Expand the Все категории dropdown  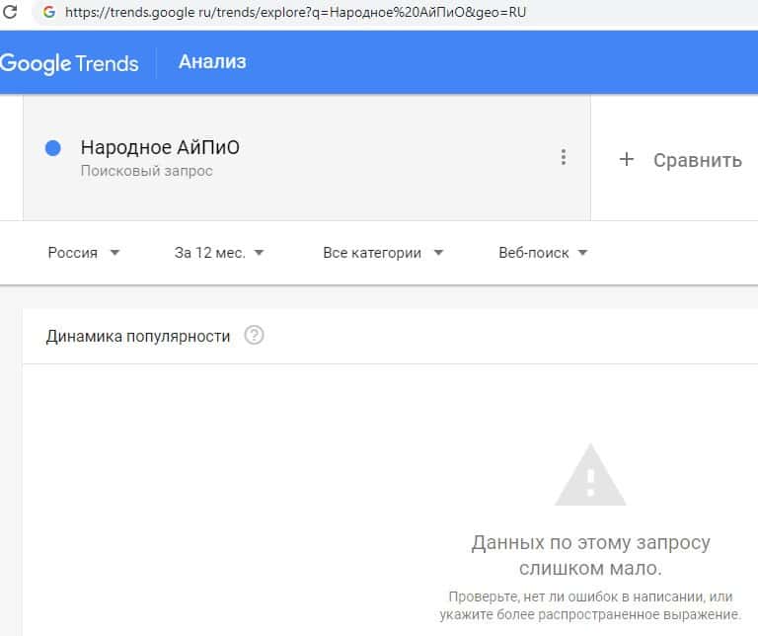click(383, 253)
